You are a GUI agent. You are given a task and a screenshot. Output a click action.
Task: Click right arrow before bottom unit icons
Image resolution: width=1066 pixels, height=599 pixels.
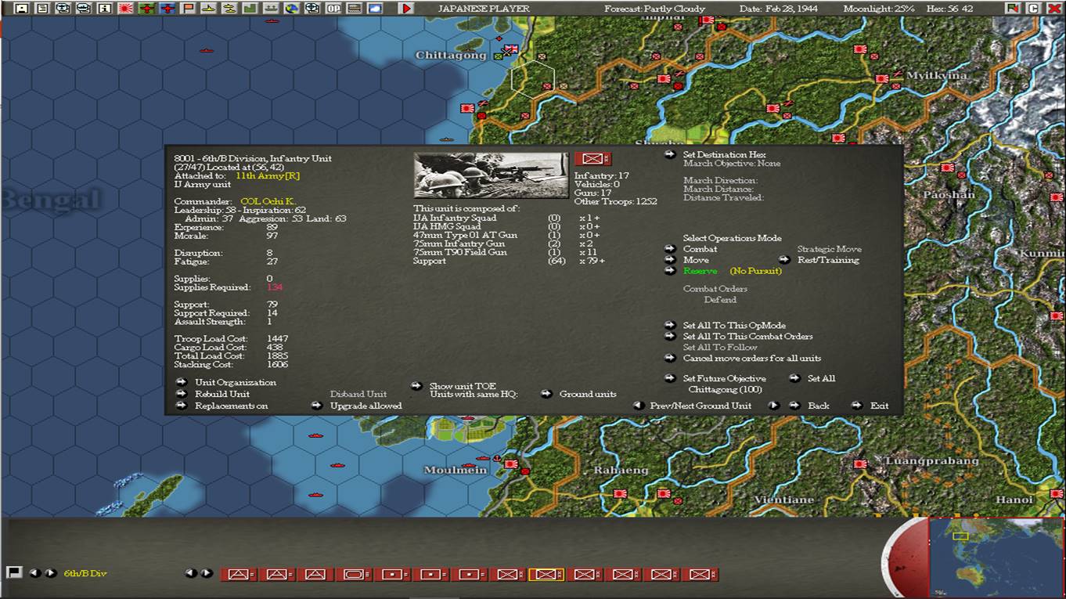tap(206, 573)
